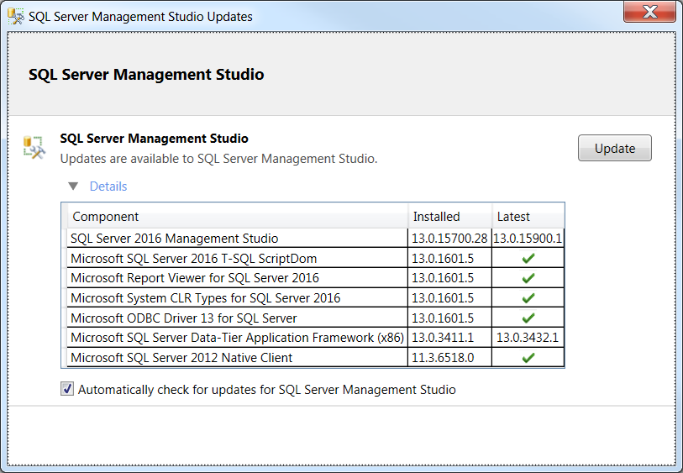Select Microsoft ODBC Driver 13 row name

tap(184, 318)
